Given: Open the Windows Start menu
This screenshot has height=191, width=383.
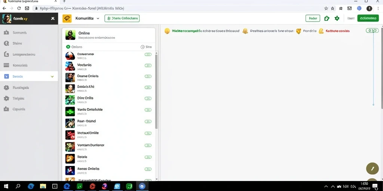Looking at the screenshot, I should click(x=6, y=187).
